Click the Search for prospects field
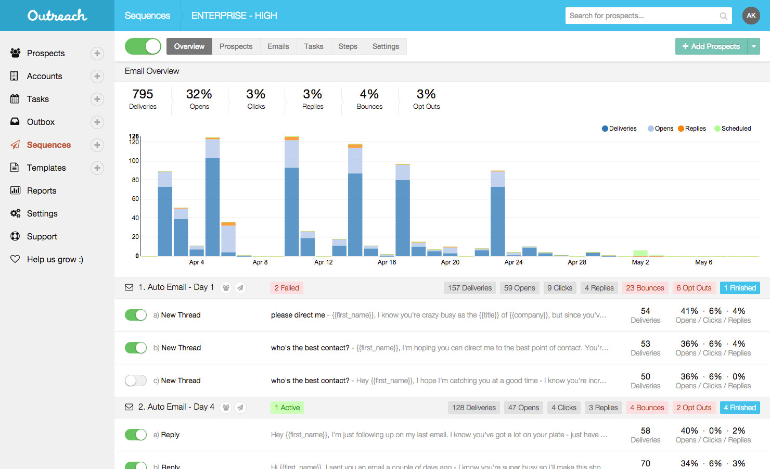Image resolution: width=770 pixels, height=469 pixels. tap(649, 16)
